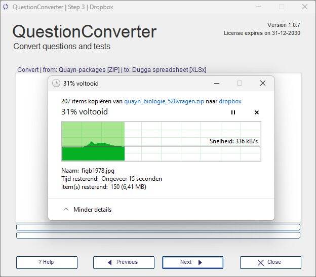Click the QuestionConverter app icon in the title bar
Image resolution: width=316 pixels, height=277 pixels.
(x=6, y=7)
